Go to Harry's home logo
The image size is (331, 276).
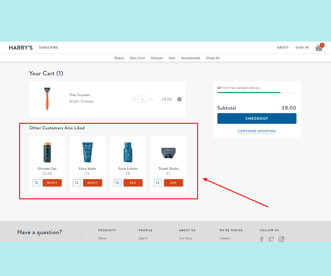pyautogui.click(x=21, y=48)
